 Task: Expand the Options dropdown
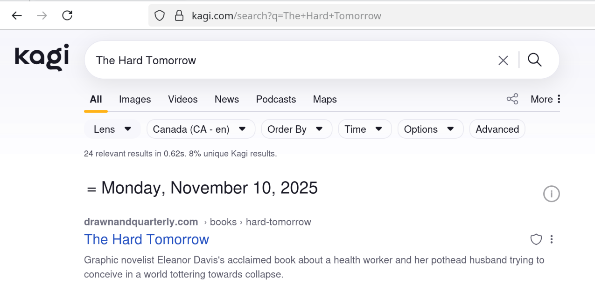tap(430, 129)
